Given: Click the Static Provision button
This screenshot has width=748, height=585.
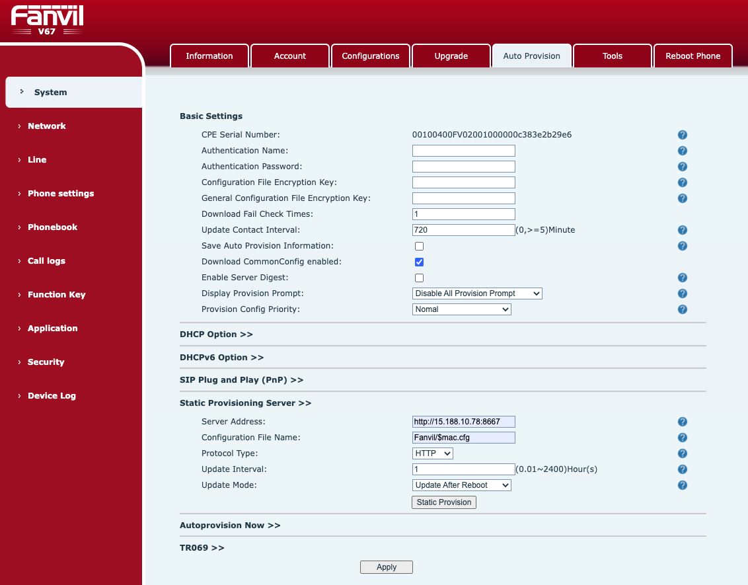Looking at the screenshot, I should click(x=443, y=502).
